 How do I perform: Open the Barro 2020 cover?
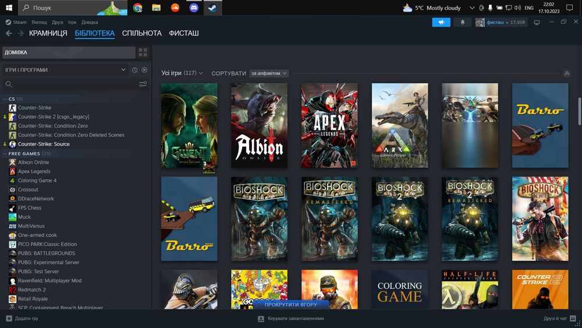point(189,219)
